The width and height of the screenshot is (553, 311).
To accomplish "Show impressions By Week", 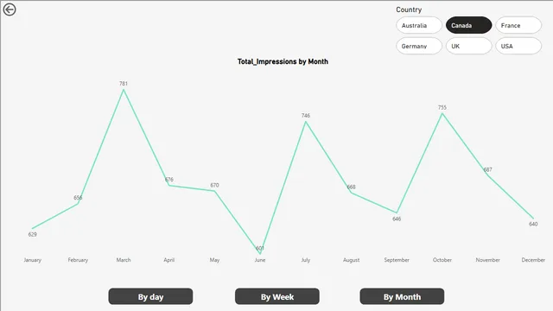I will (x=277, y=296).
